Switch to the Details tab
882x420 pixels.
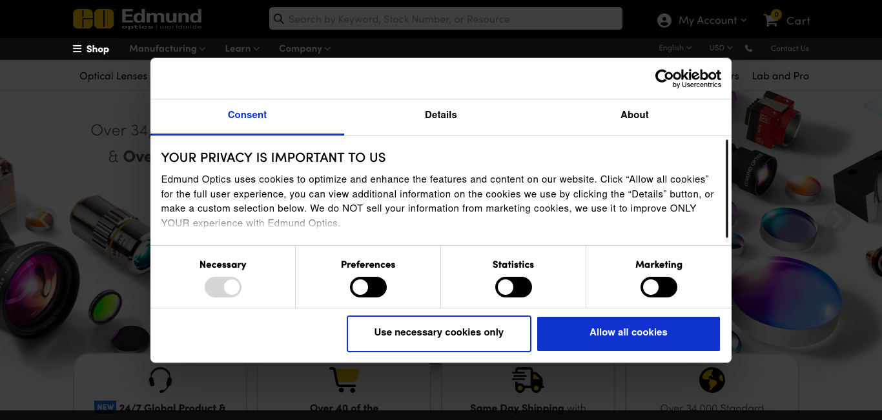tap(441, 115)
